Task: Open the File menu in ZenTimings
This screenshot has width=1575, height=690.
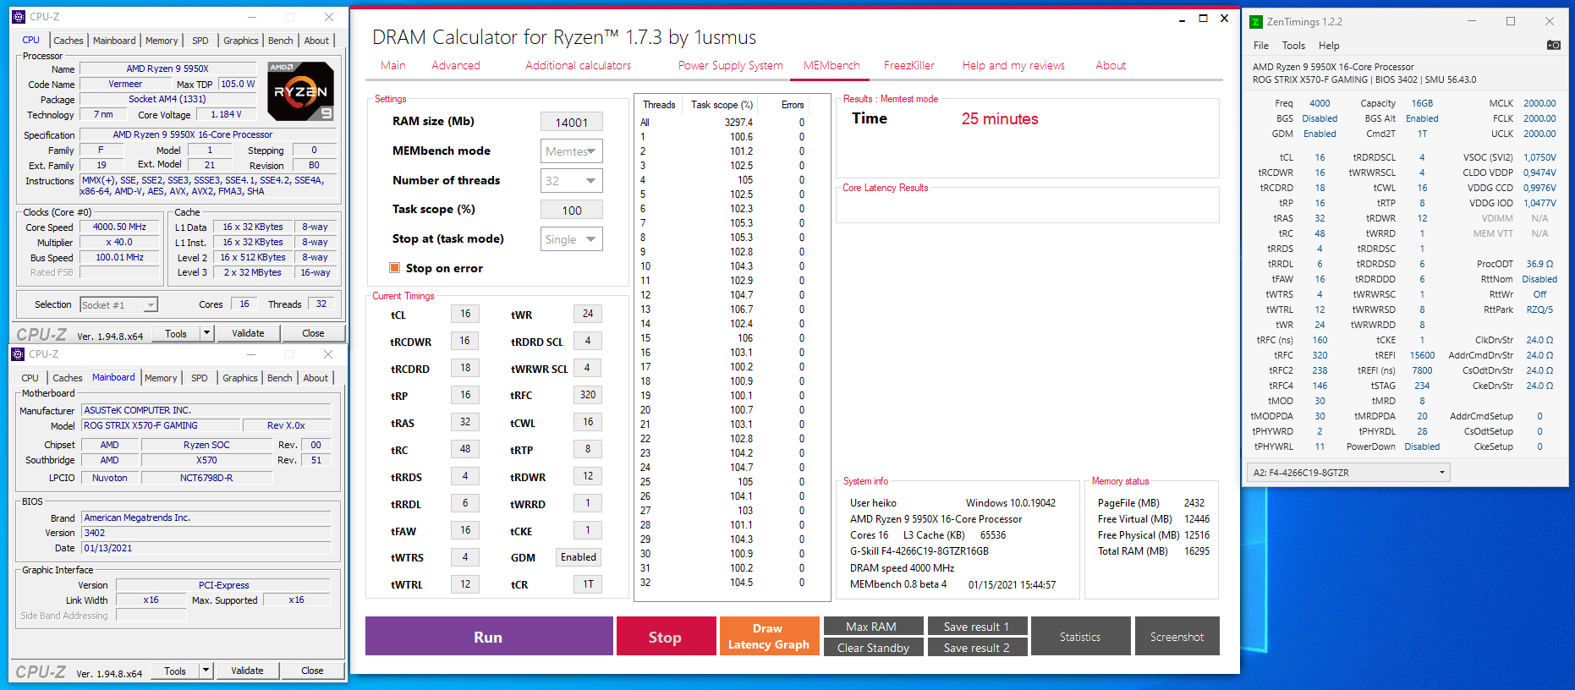Action: pyautogui.click(x=1260, y=46)
